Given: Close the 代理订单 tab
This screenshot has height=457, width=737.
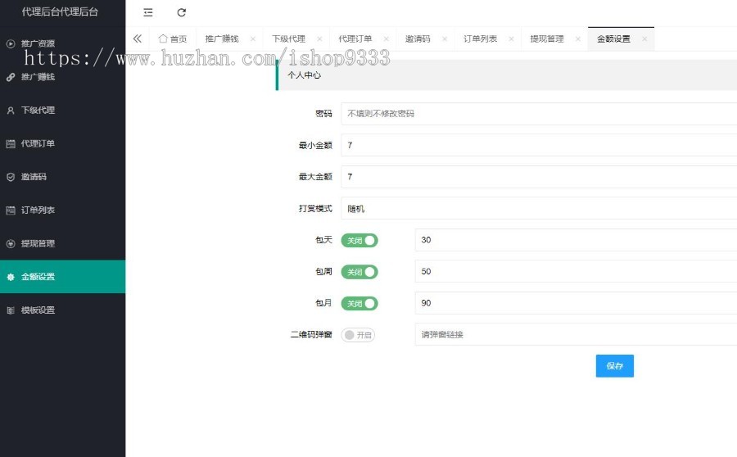Looking at the screenshot, I should [387, 39].
